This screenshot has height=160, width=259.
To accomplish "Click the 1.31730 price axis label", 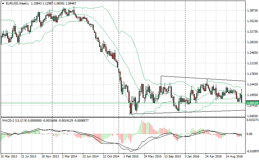I will pos(252,32).
